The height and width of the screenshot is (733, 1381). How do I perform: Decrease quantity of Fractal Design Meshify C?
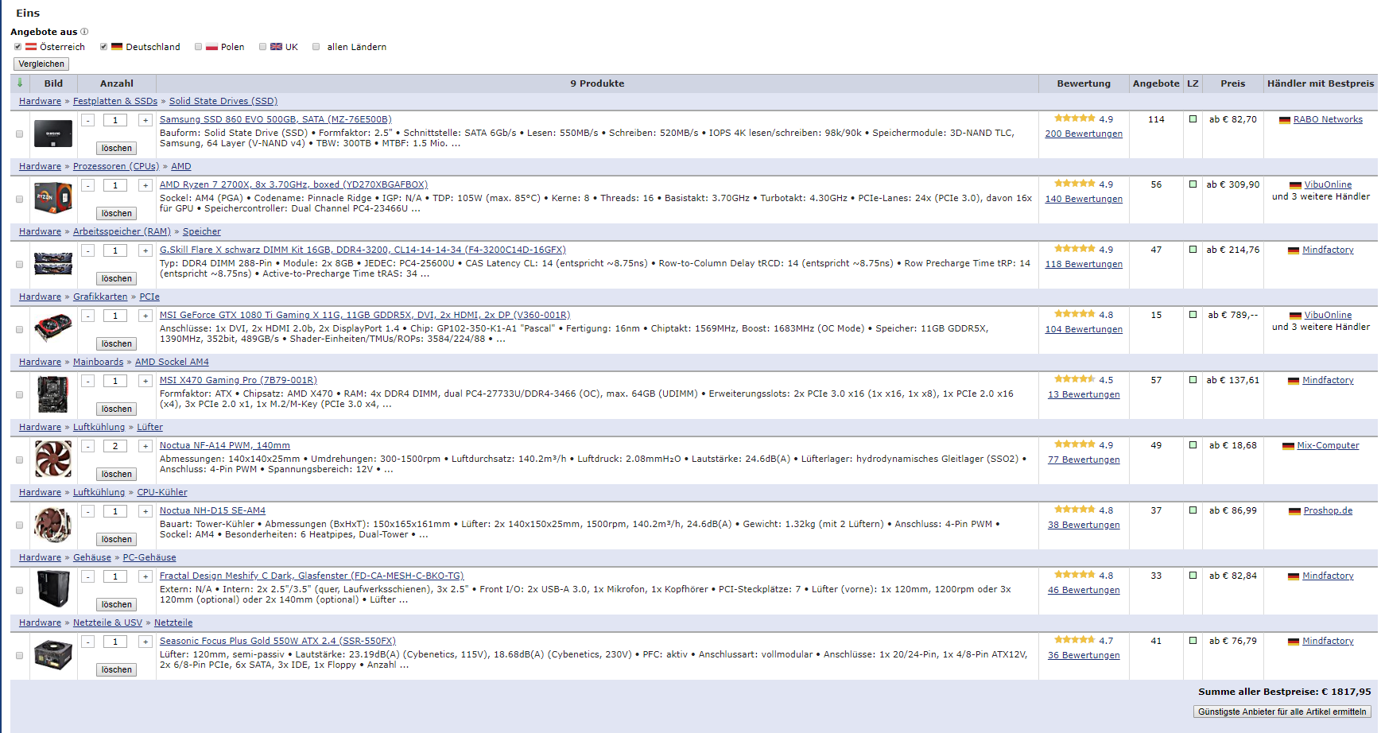coord(88,576)
